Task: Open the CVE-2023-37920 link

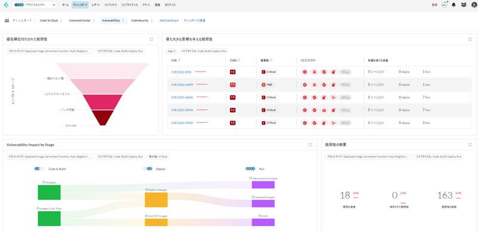Action: click(182, 123)
